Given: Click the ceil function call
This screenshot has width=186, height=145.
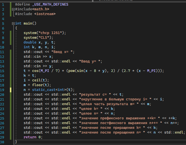Looking at the screenshot, I should pyautogui.click(x=36, y=80).
